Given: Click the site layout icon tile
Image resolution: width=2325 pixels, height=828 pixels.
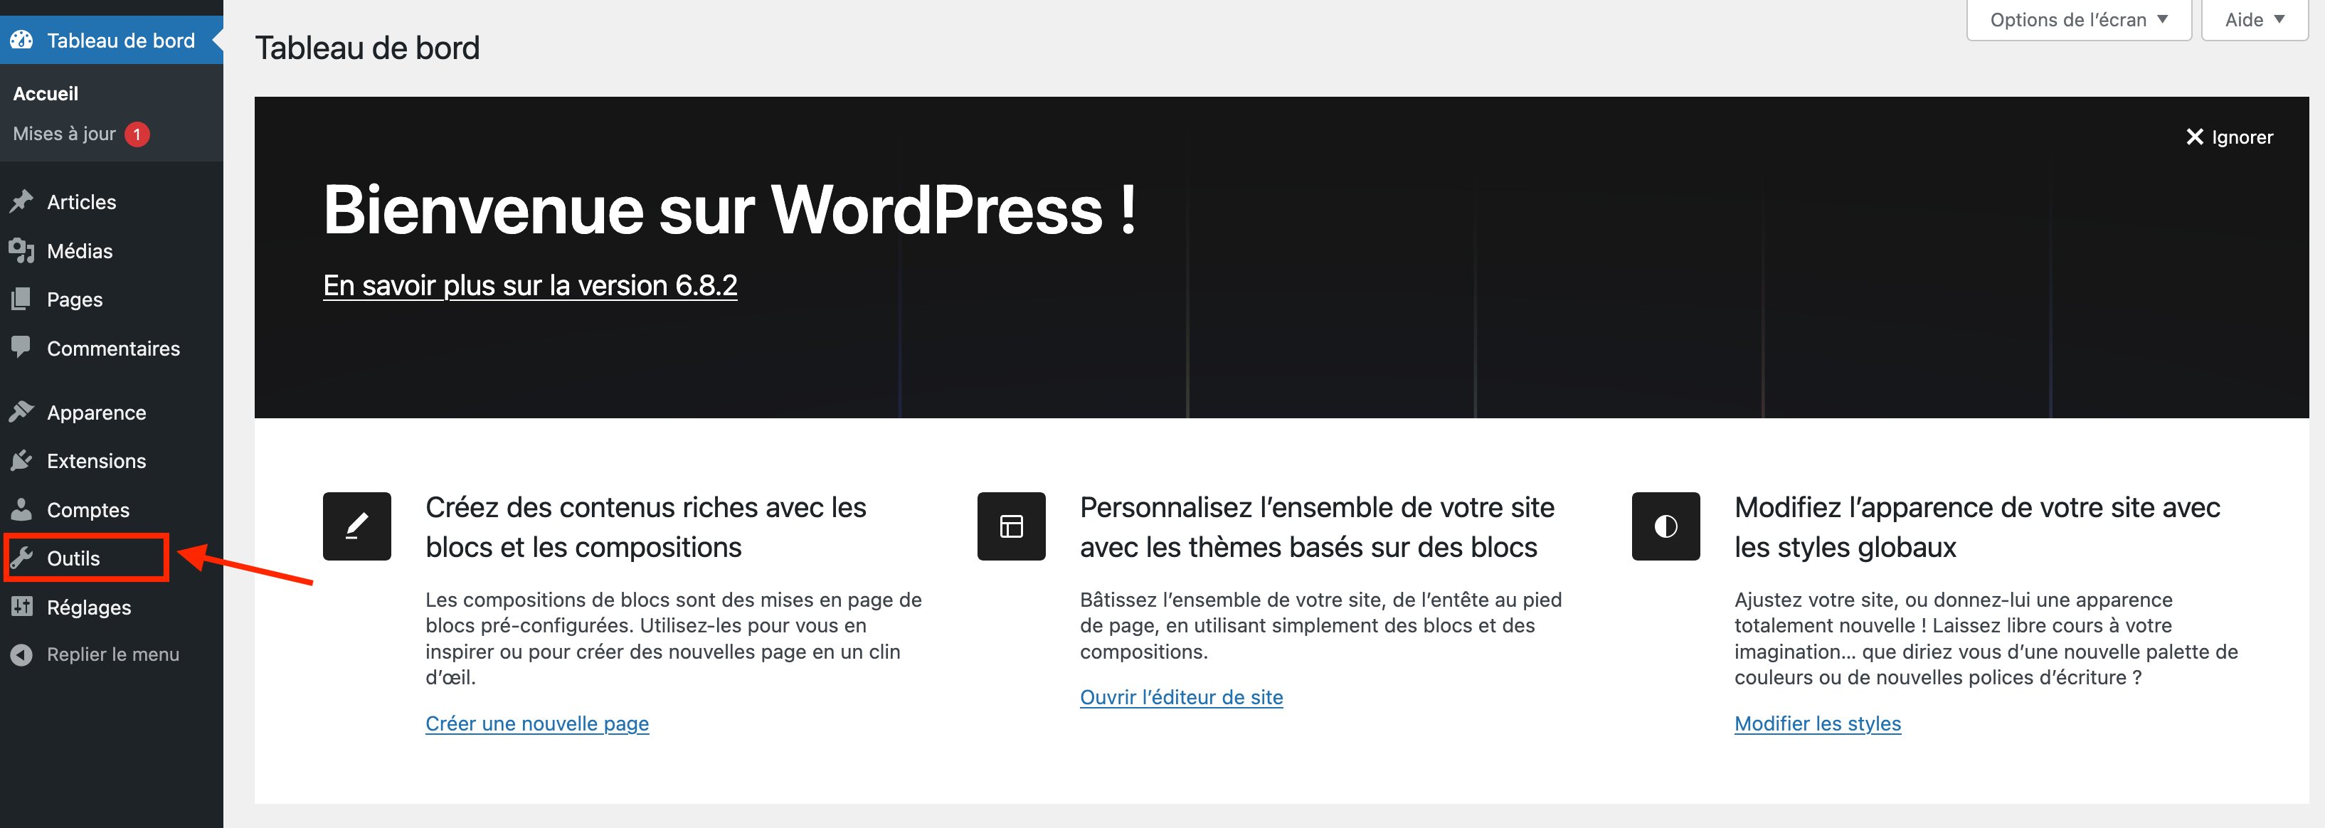Looking at the screenshot, I should 1011,526.
